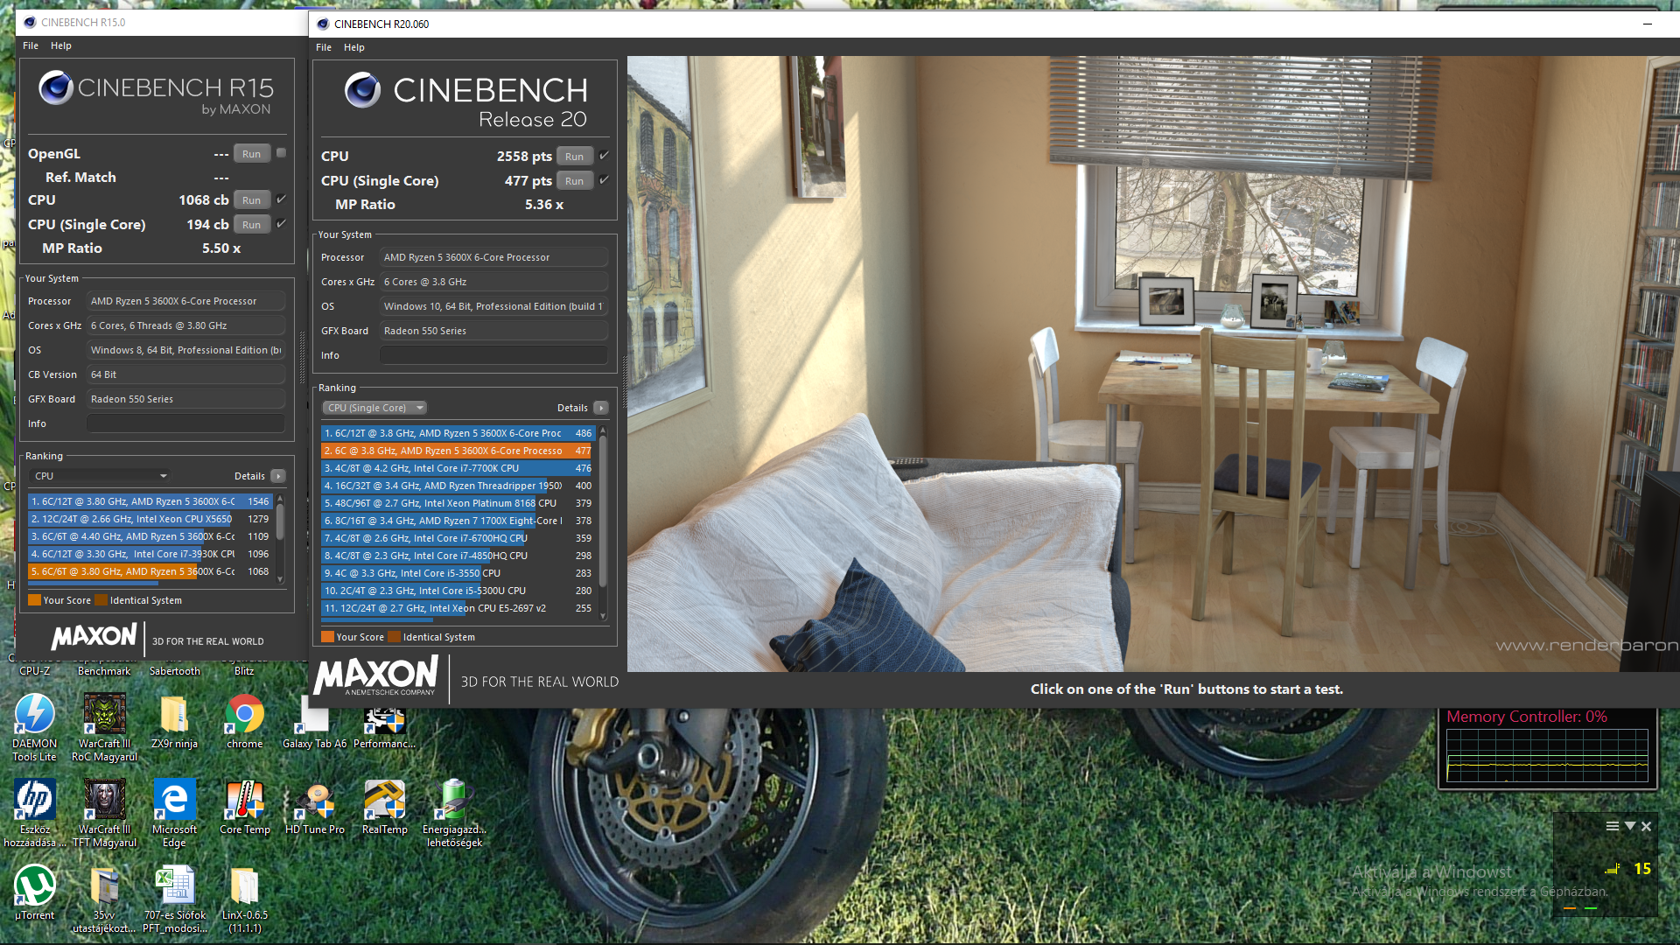Image resolution: width=1680 pixels, height=945 pixels.
Task: Click the CINEBENCH R15 title bar logo
Action: [x=30, y=22]
